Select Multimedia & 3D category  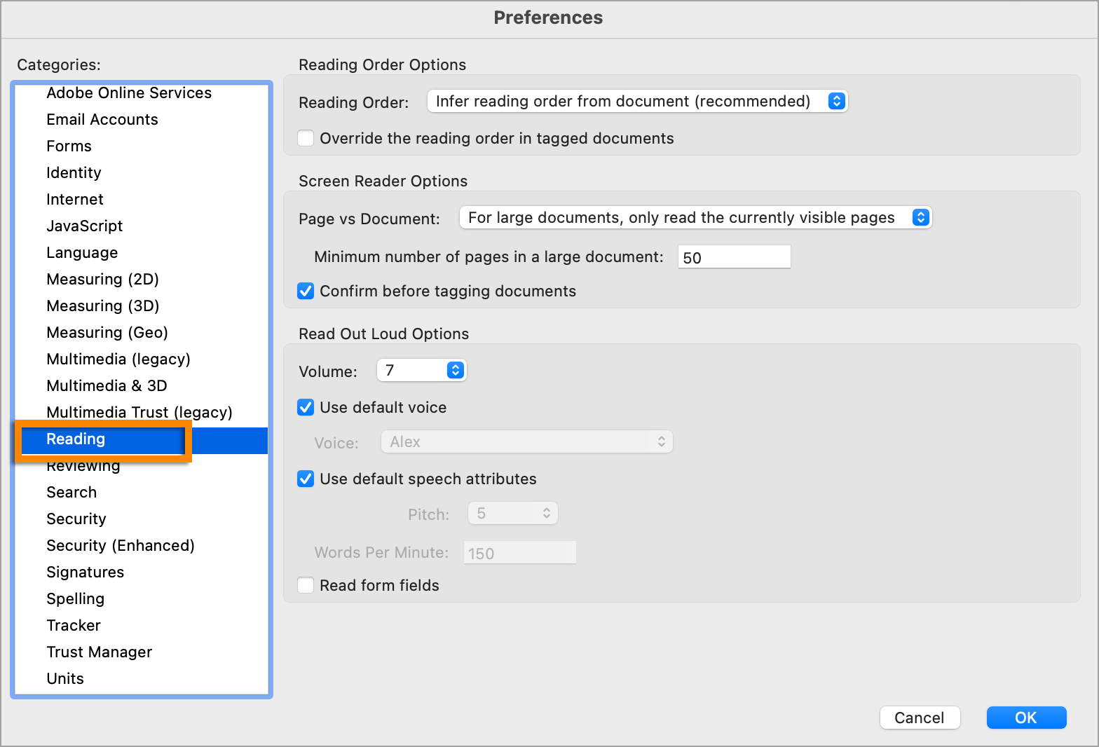click(107, 386)
